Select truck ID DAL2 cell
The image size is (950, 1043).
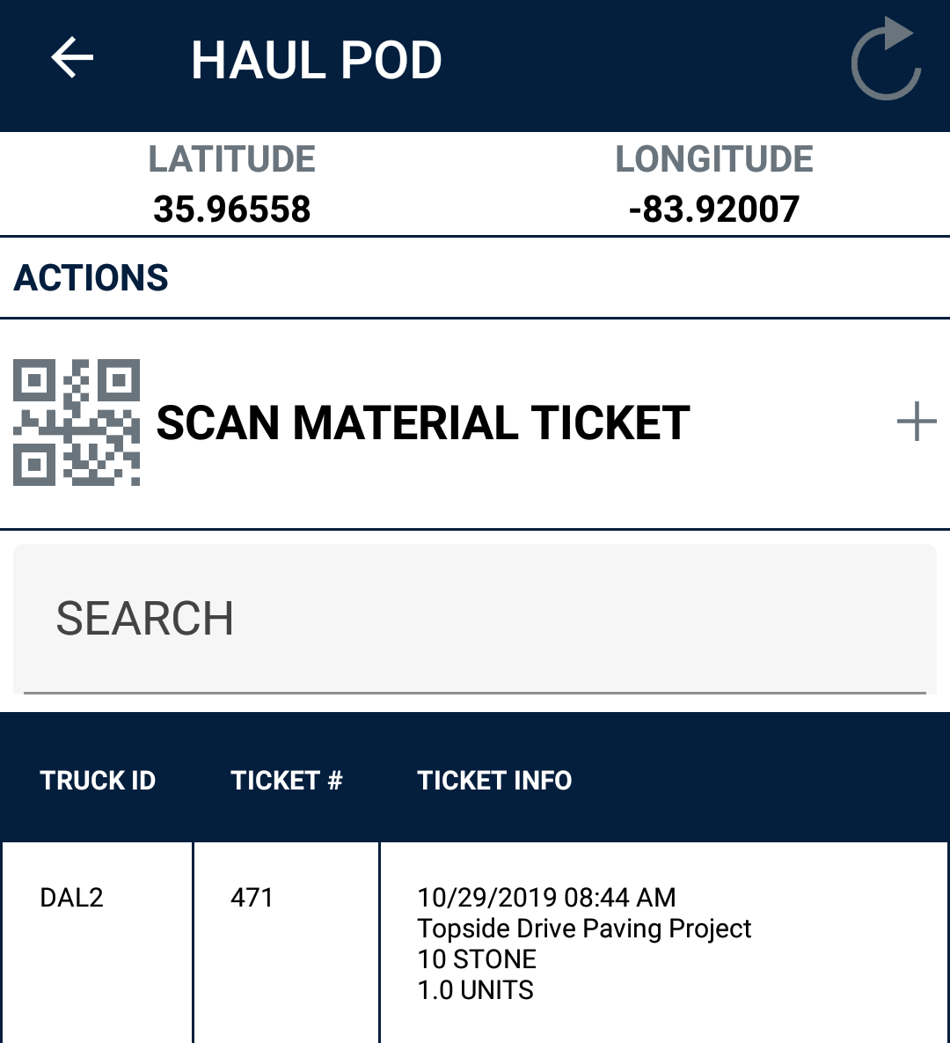(x=72, y=898)
